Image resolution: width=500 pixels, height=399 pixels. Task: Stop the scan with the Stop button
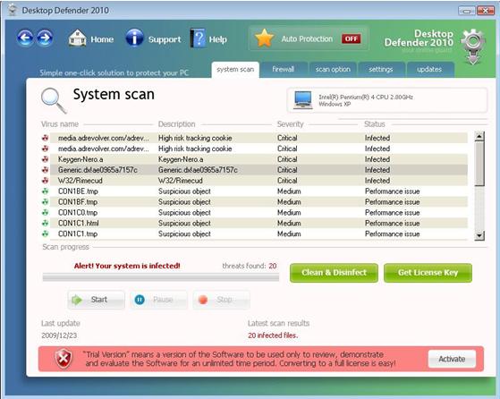(x=221, y=300)
